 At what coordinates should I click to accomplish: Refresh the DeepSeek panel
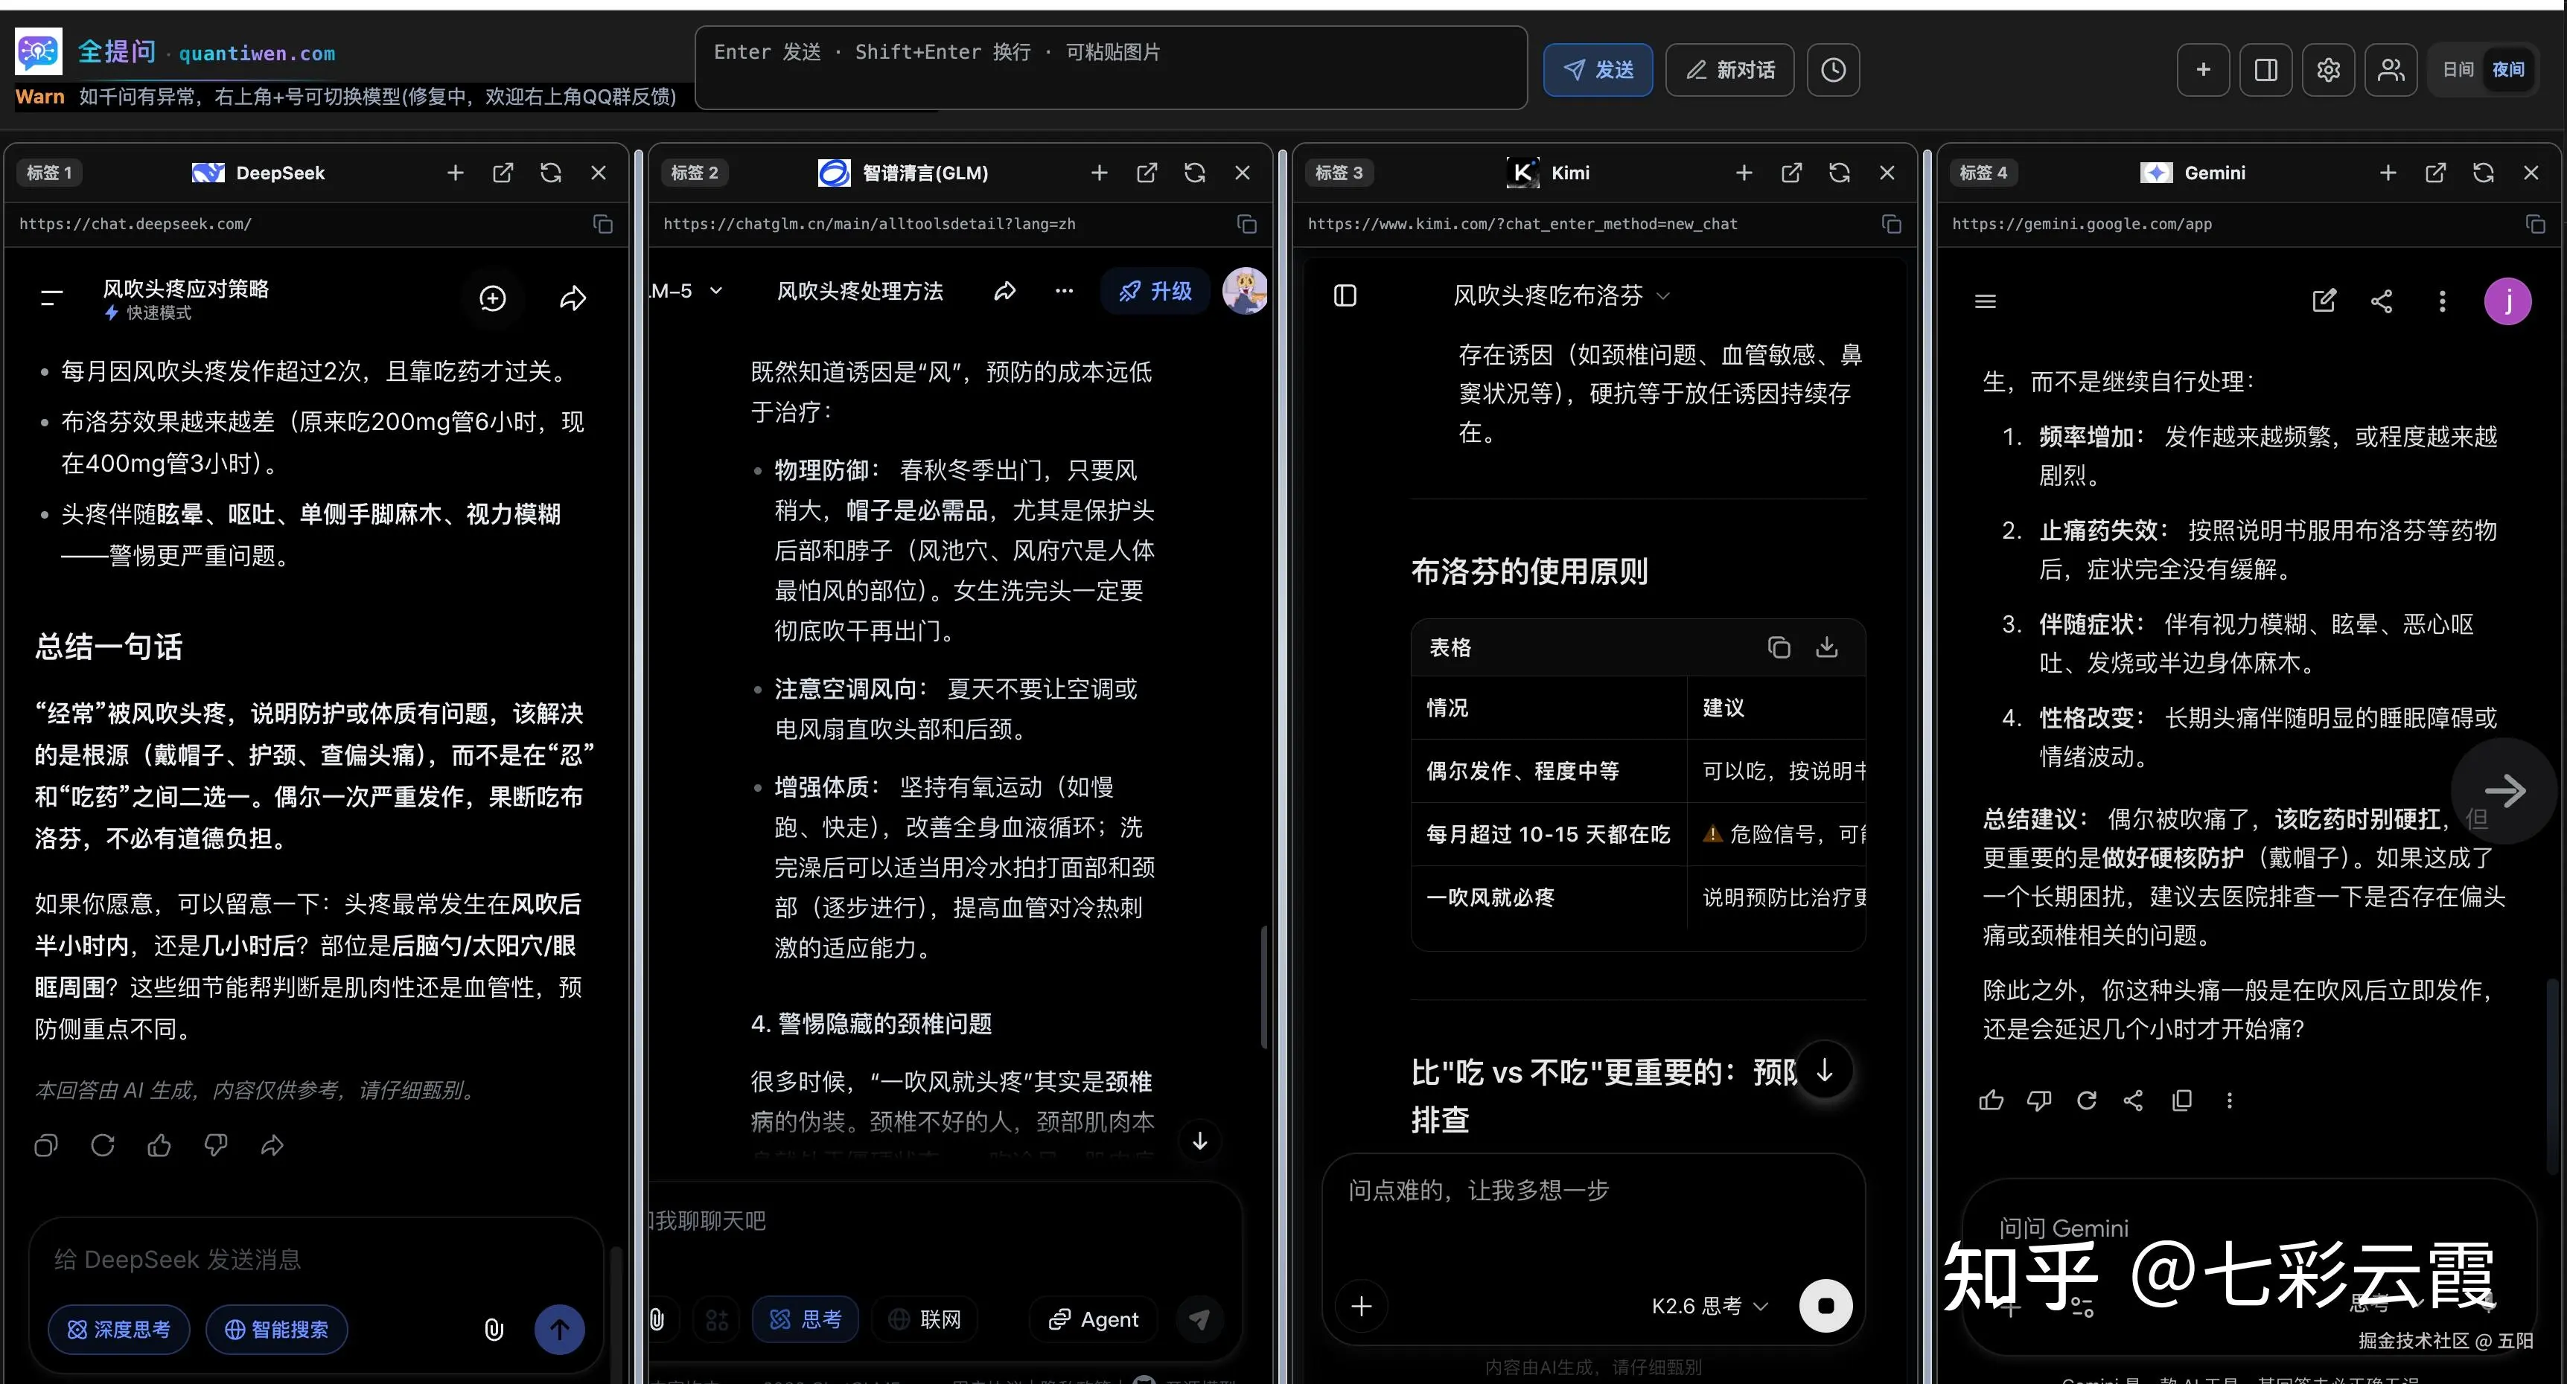click(551, 172)
